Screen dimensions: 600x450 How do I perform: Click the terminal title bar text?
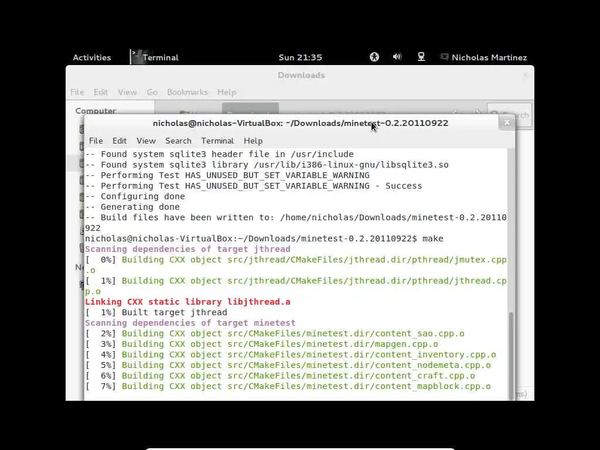[301, 123]
